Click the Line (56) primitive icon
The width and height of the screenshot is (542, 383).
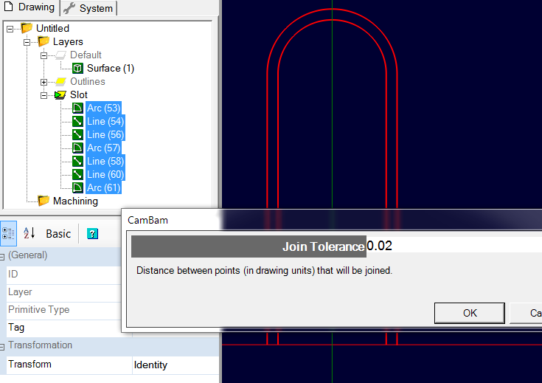click(77, 134)
